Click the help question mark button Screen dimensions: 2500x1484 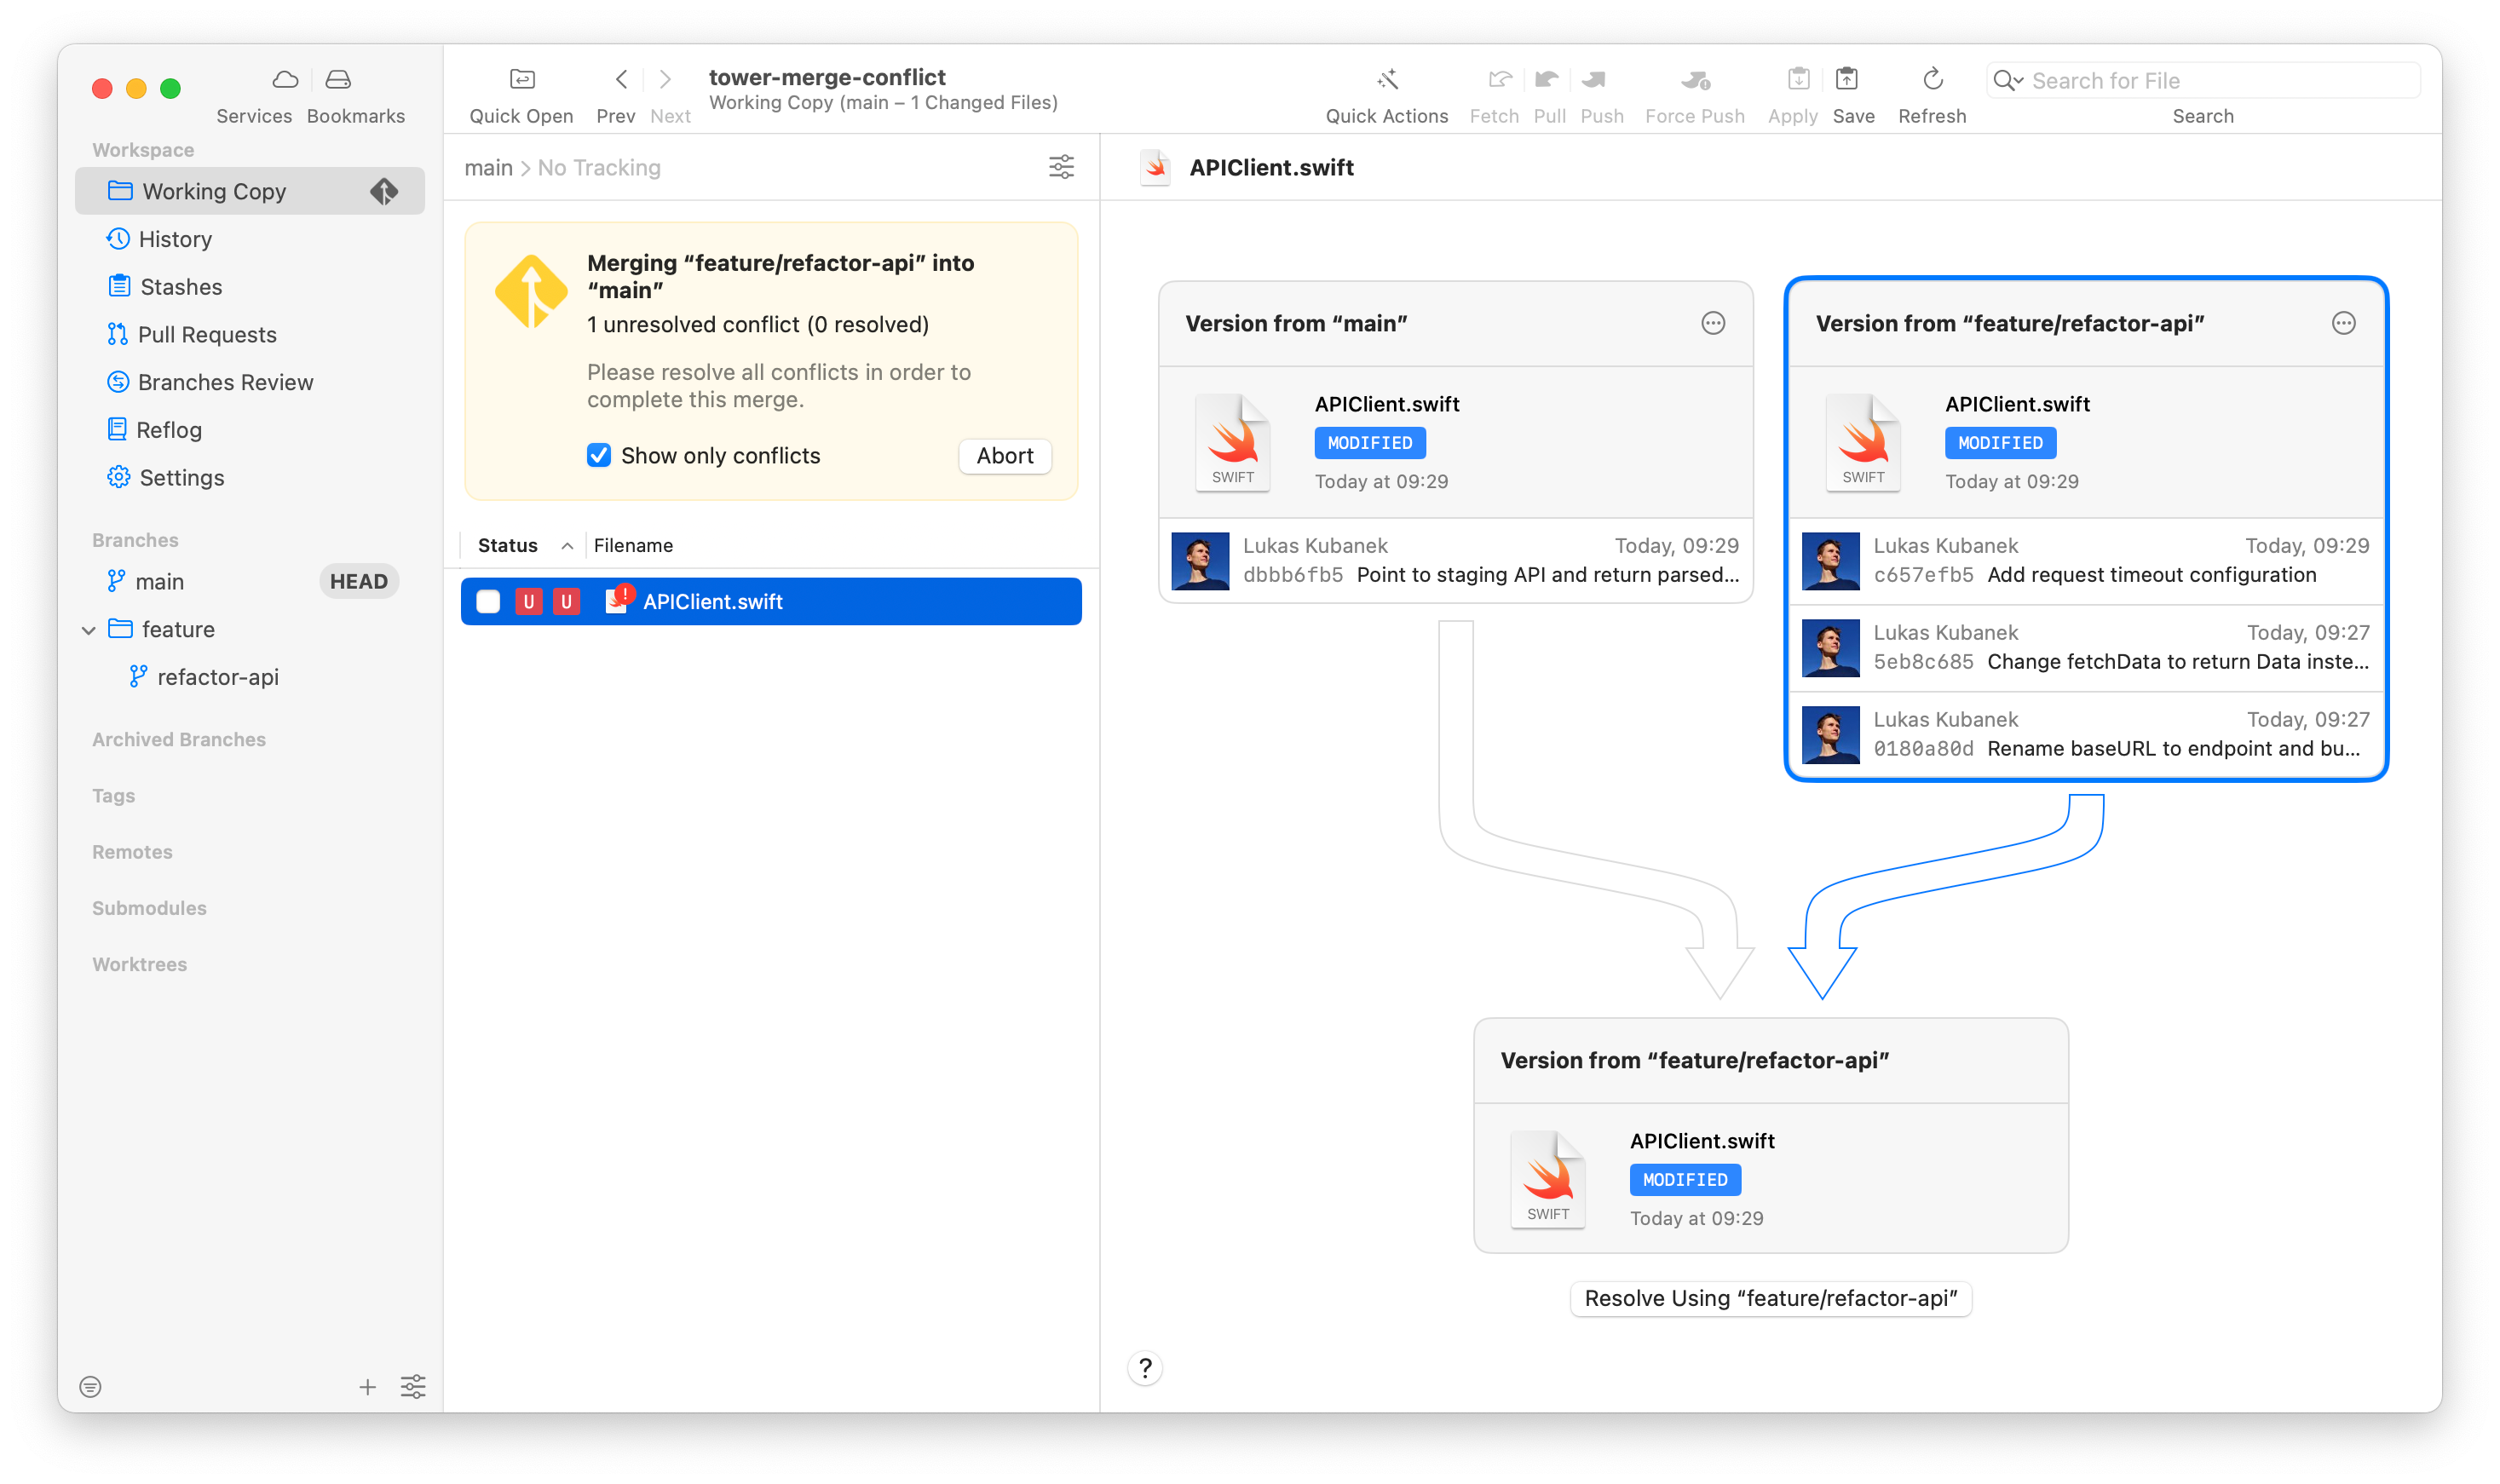1145,1367
